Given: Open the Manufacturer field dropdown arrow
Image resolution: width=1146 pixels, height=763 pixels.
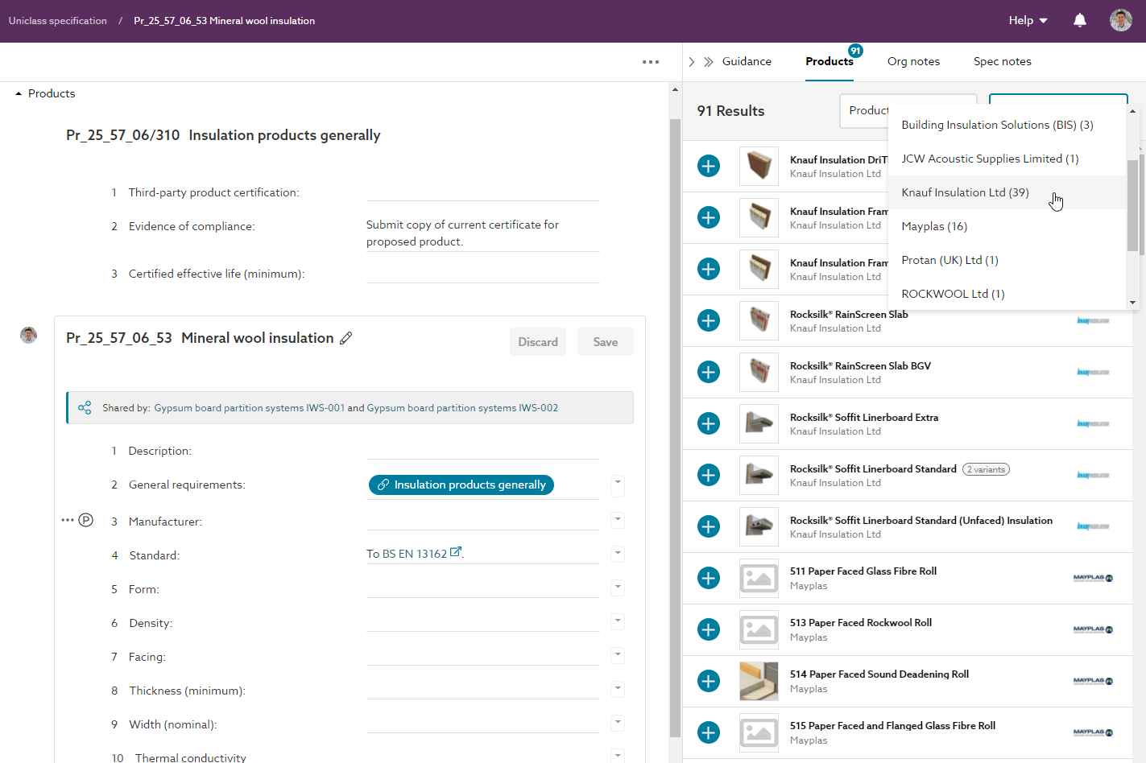Looking at the screenshot, I should (618, 520).
